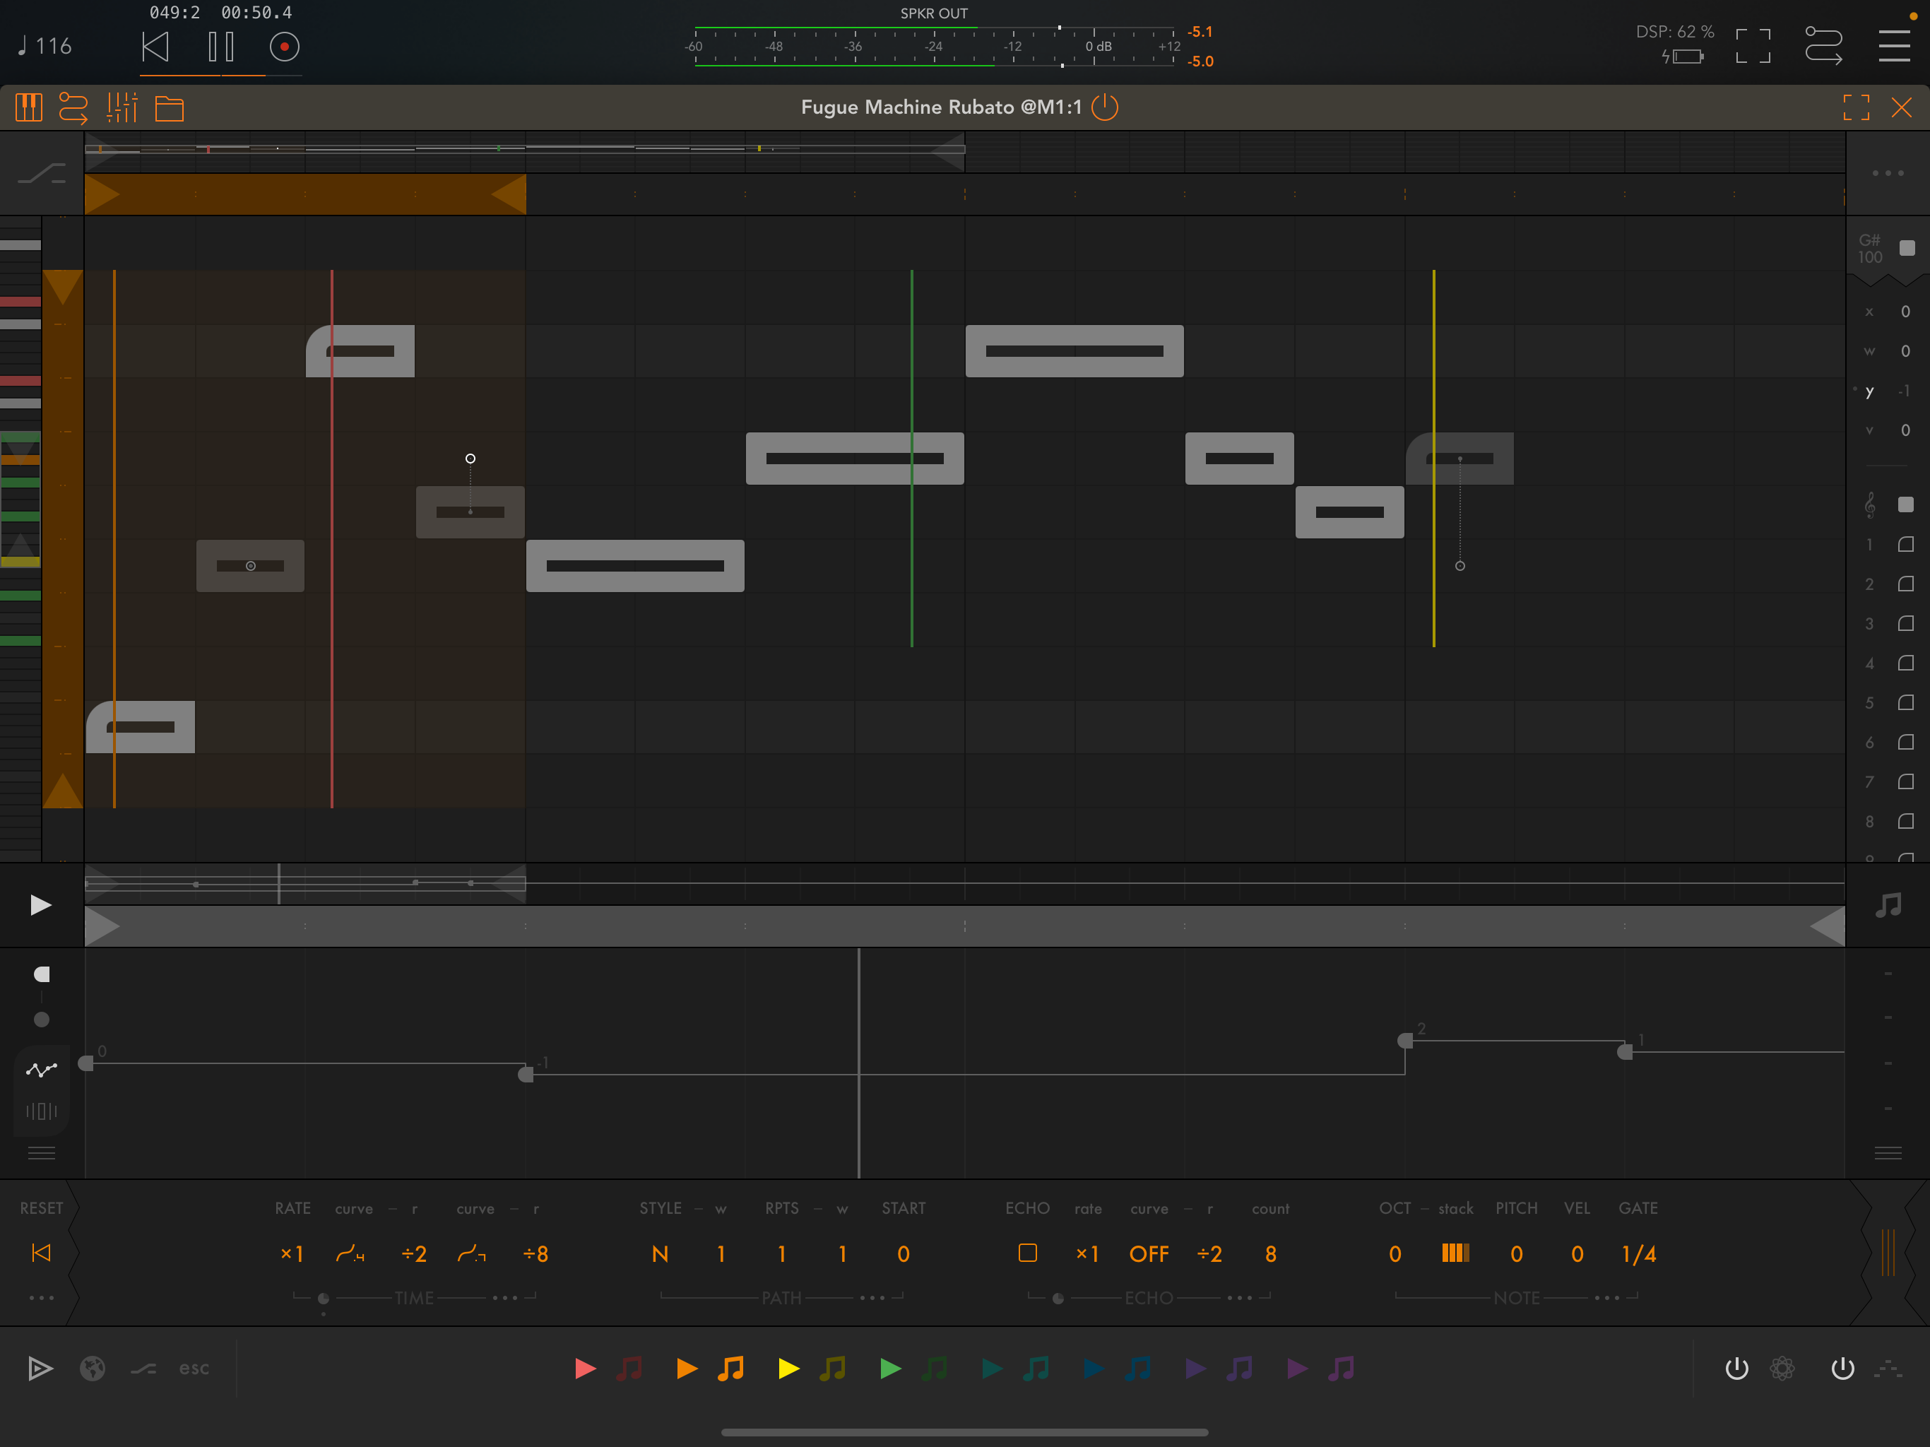Open the piano keyboard view icon
Image resolution: width=1930 pixels, height=1447 pixels.
pos(29,108)
